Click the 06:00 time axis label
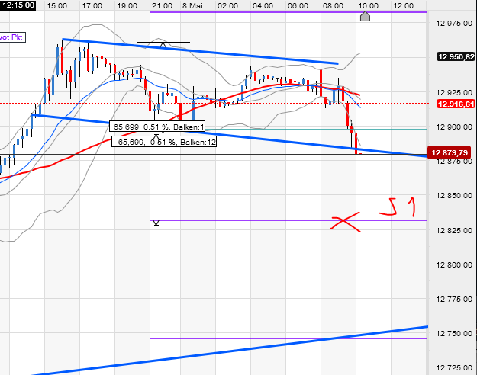Image resolution: width=477 pixels, height=375 pixels. coord(298,6)
